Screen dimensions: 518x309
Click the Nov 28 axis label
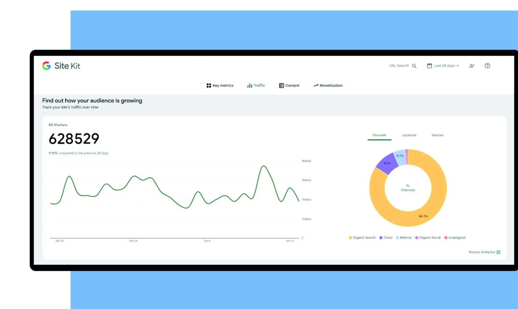[x=133, y=241]
